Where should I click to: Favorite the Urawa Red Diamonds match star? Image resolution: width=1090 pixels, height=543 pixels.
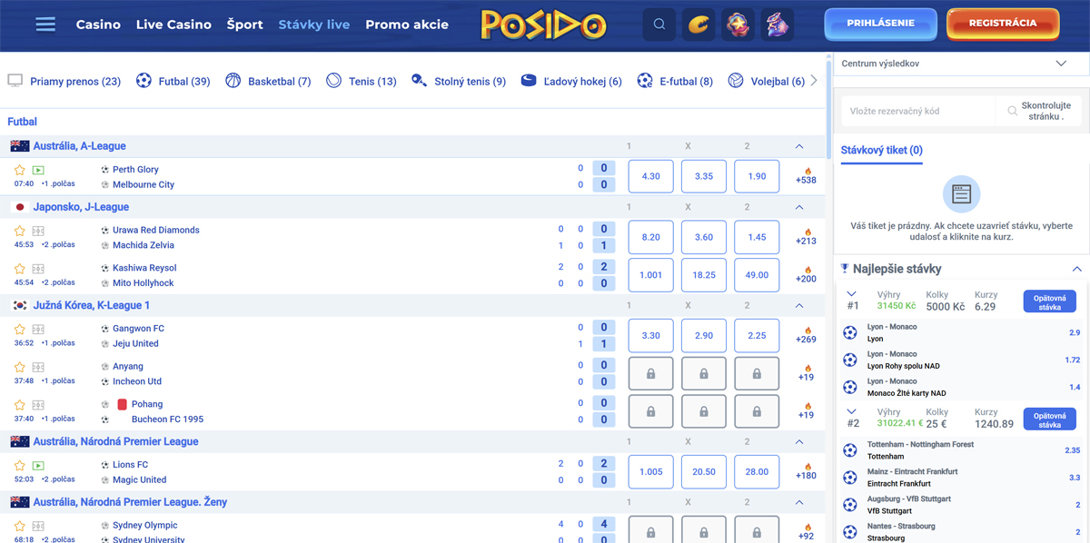click(20, 231)
